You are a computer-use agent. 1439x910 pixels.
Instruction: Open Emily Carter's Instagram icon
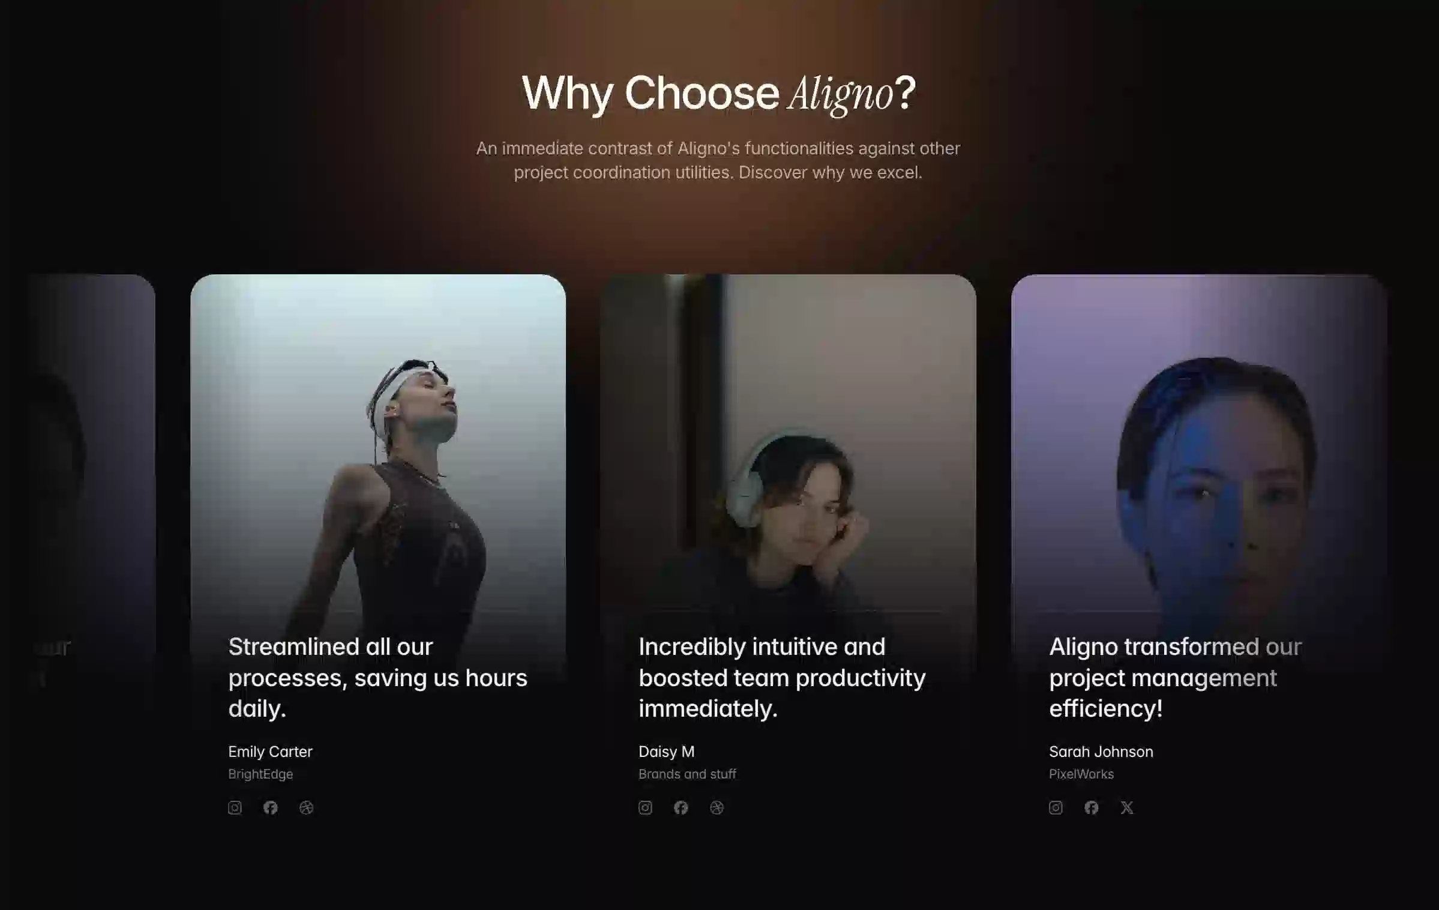[235, 807]
